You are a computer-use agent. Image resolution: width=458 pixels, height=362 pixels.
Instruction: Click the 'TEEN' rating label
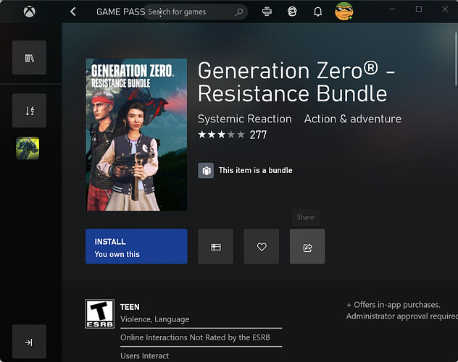tap(130, 307)
